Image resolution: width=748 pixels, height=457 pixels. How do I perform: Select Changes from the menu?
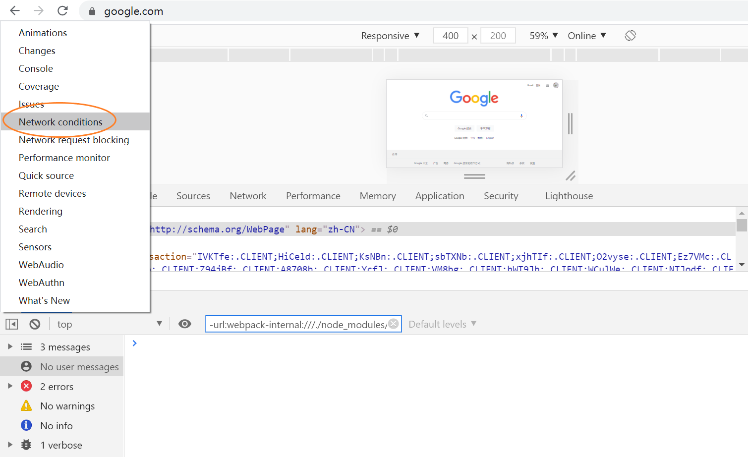75,51
